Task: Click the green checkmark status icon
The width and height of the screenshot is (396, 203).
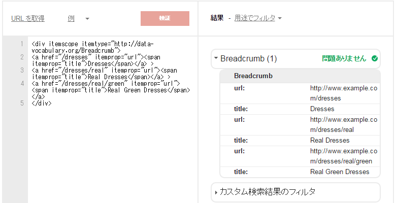Action: [375, 59]
